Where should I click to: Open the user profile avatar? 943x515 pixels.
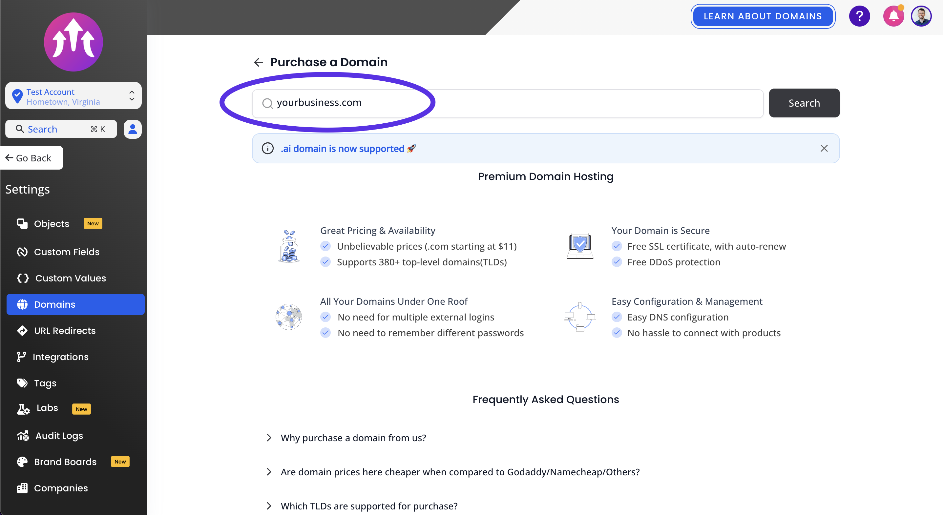pos(921,16)
